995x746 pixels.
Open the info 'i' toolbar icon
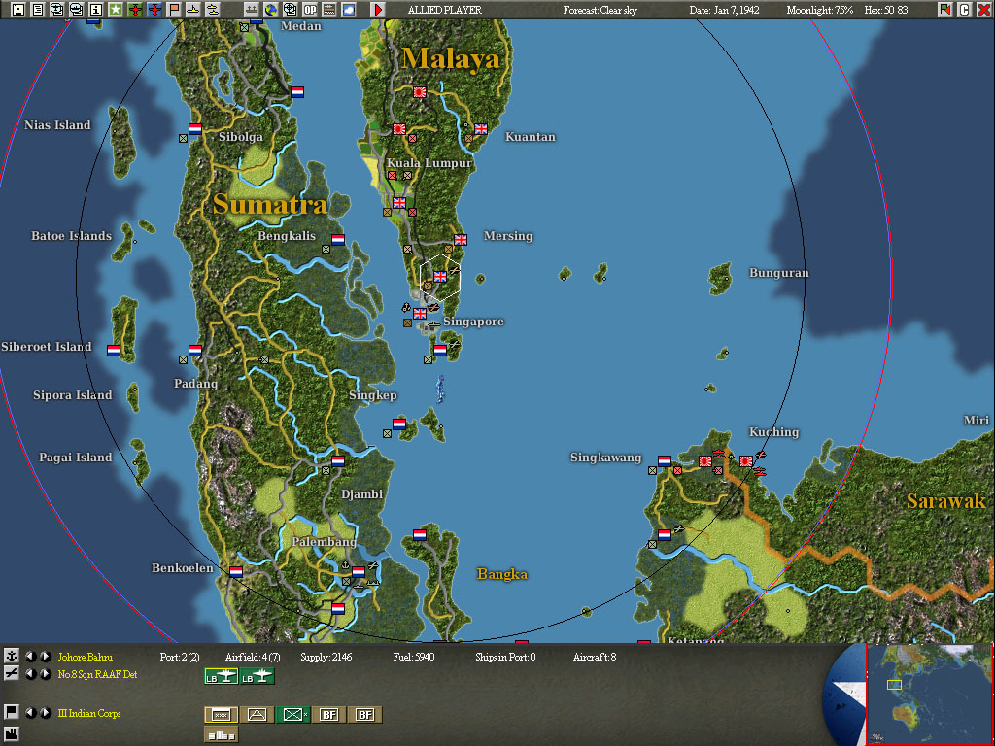pyautogui.click(x=96, y=10)
